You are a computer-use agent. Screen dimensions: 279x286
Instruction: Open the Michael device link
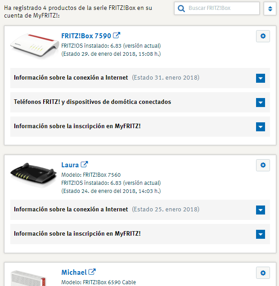pyautogui.click(x=74, y=273)
